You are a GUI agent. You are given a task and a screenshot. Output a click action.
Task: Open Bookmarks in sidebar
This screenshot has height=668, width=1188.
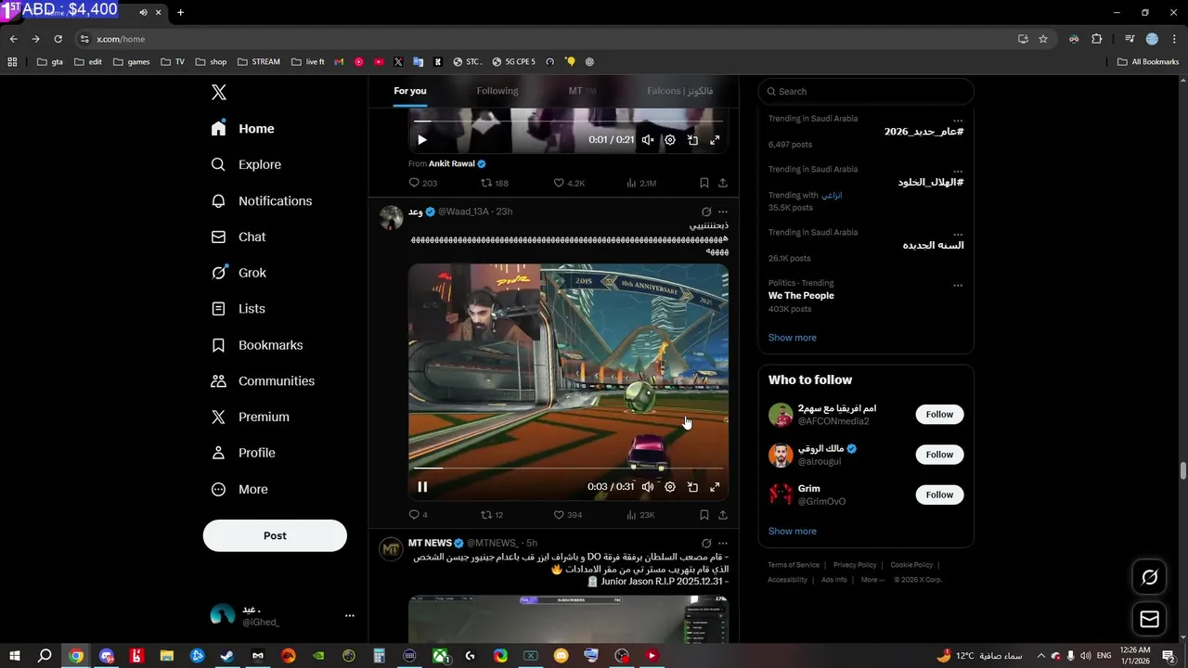click(257, 345)
